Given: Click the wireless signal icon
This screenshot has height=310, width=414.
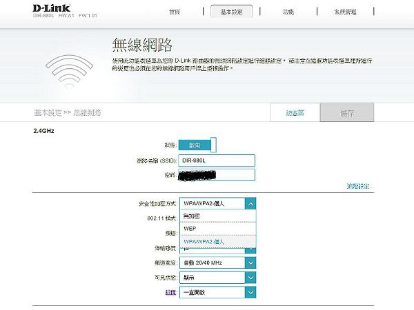Looking at the screenshot, I should coord(69,72).
